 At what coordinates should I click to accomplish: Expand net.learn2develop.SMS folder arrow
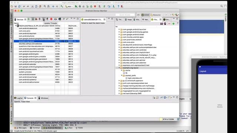pos(119,93)
